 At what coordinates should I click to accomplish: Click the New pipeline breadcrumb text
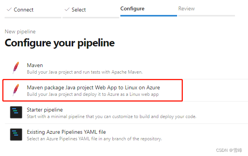click(x=20, y=32)
